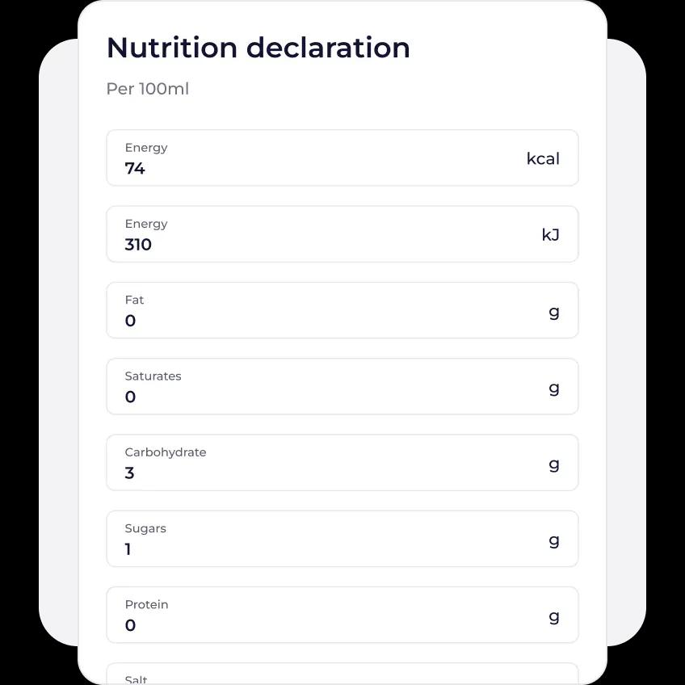
Task: Select the Saturates value field
Action: tap(342, 386)
